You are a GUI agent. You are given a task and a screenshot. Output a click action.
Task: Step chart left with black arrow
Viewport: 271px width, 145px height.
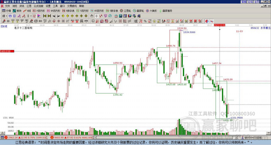click(x=54, y=16)
